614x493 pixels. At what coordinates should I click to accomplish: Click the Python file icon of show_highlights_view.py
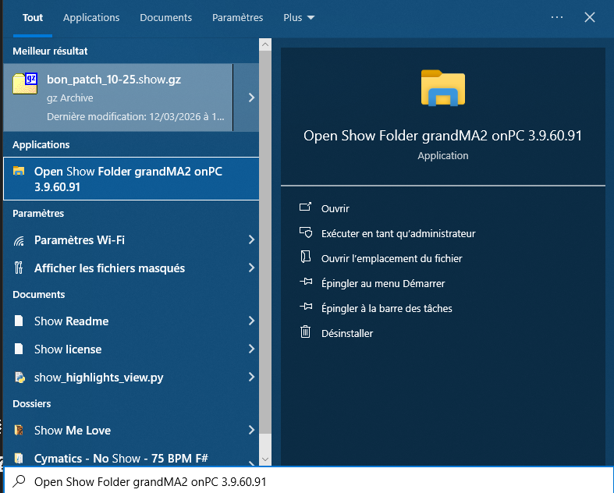point(20,378)
